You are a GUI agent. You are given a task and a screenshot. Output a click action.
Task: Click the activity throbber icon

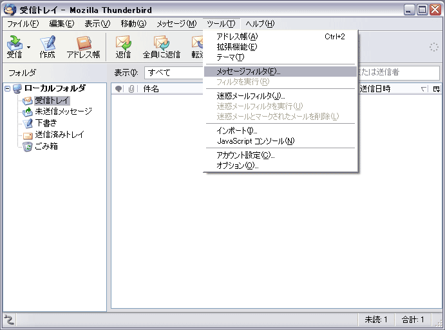pyautogui.click(x=433, y=47)
